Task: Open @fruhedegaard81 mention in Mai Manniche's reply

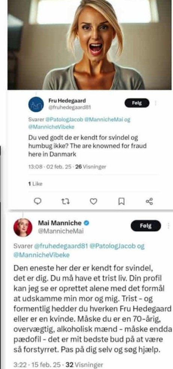Action: (61, 246)
